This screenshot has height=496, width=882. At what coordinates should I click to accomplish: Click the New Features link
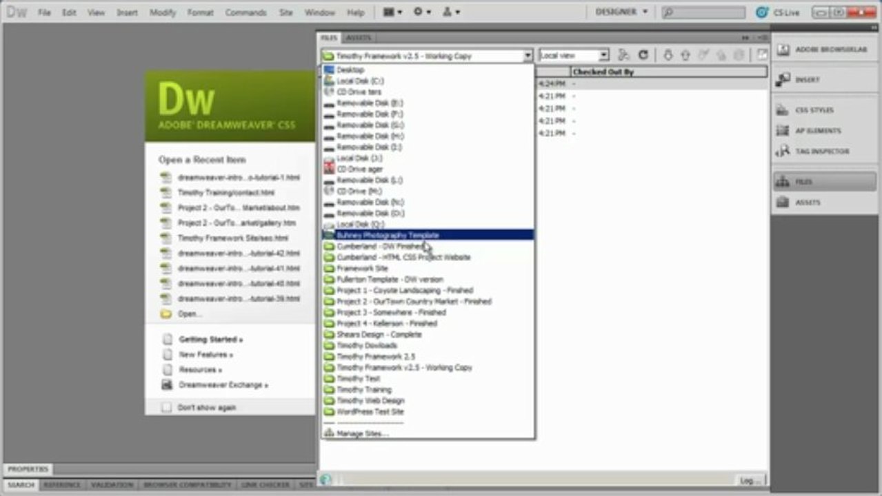pyautogui.click(x=206, y=355)
